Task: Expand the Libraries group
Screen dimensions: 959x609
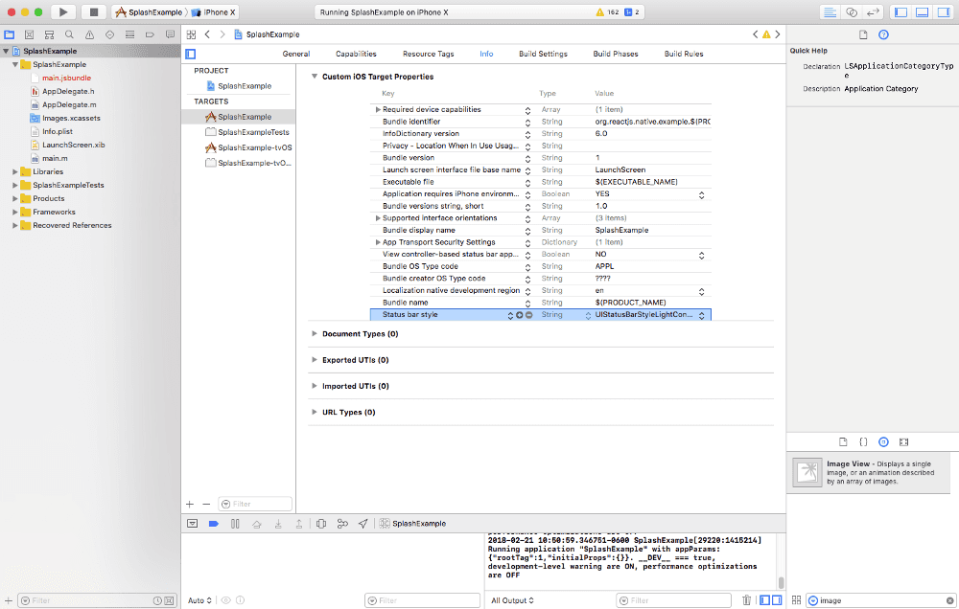Action: (x=15, y=171)
